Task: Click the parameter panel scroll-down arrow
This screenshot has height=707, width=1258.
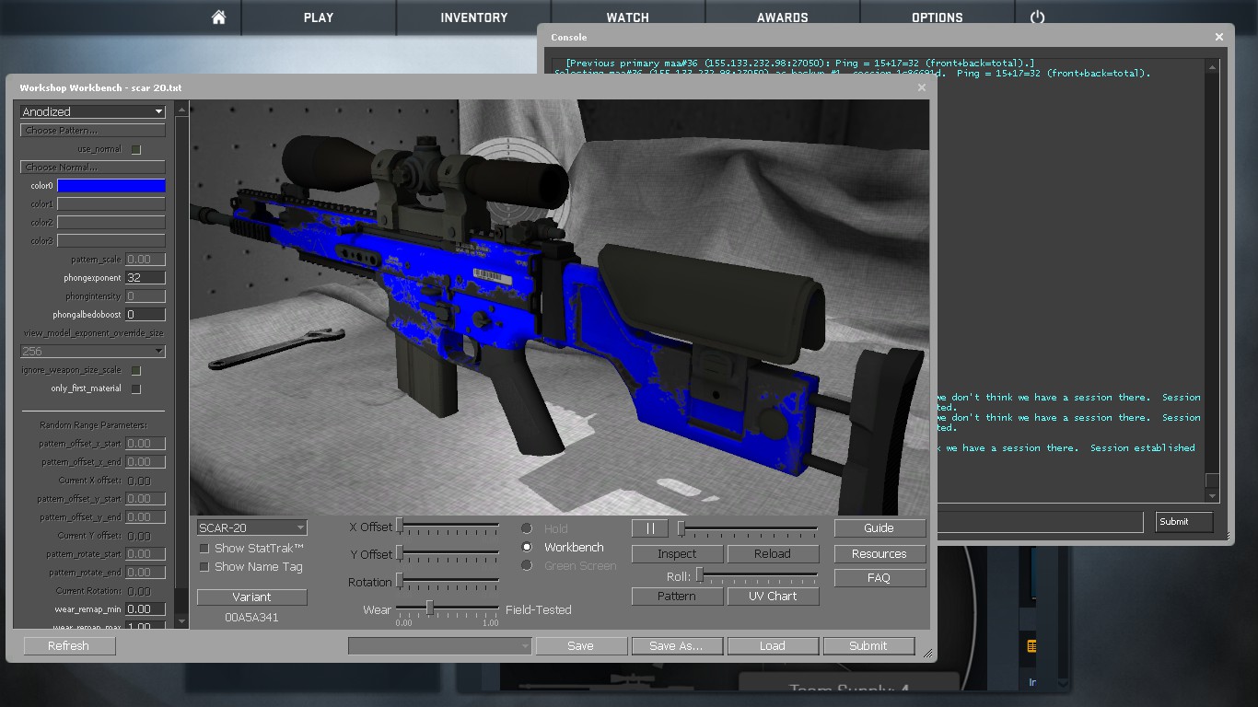Action: 181,621
